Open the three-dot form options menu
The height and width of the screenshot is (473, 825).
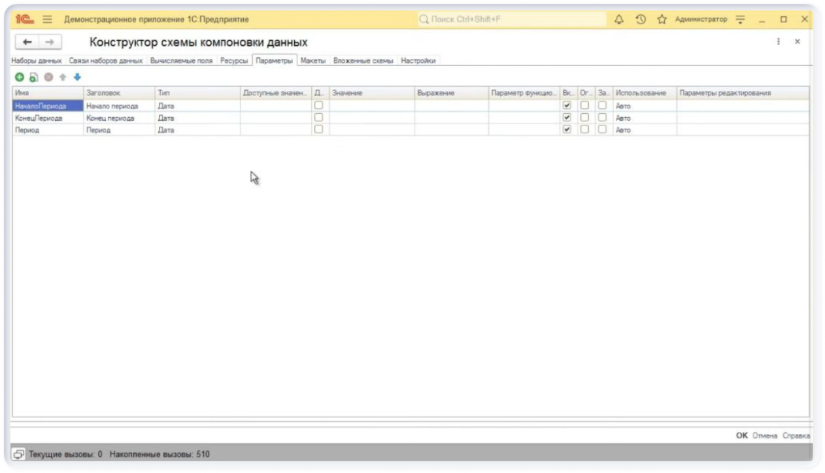pos(778,41)
